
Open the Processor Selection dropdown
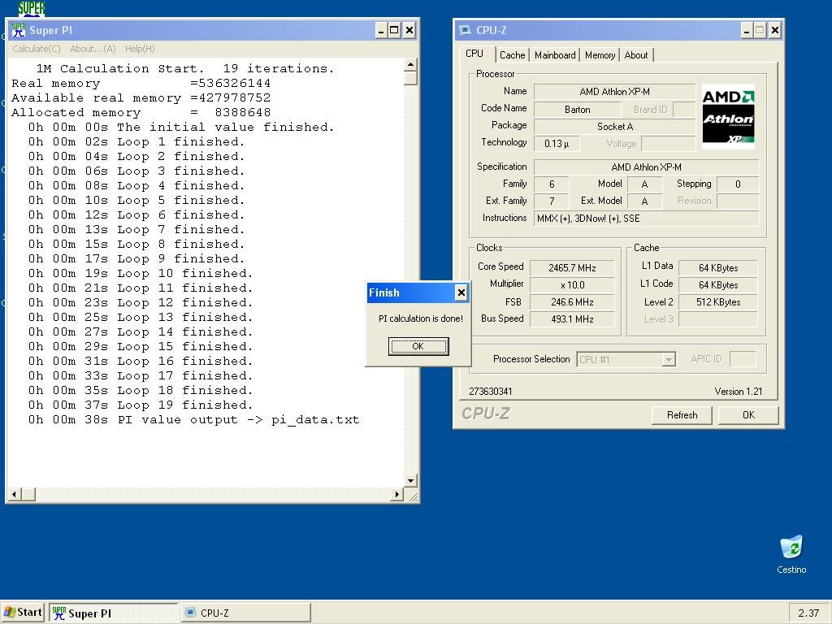tap(626, 359)
